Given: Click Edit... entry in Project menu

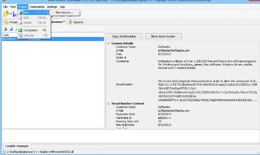Looking at the screenshot, I should (34, 17).
